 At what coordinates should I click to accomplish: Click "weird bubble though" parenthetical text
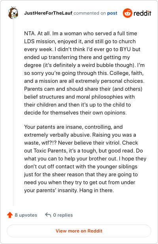[x=107, y=65]
